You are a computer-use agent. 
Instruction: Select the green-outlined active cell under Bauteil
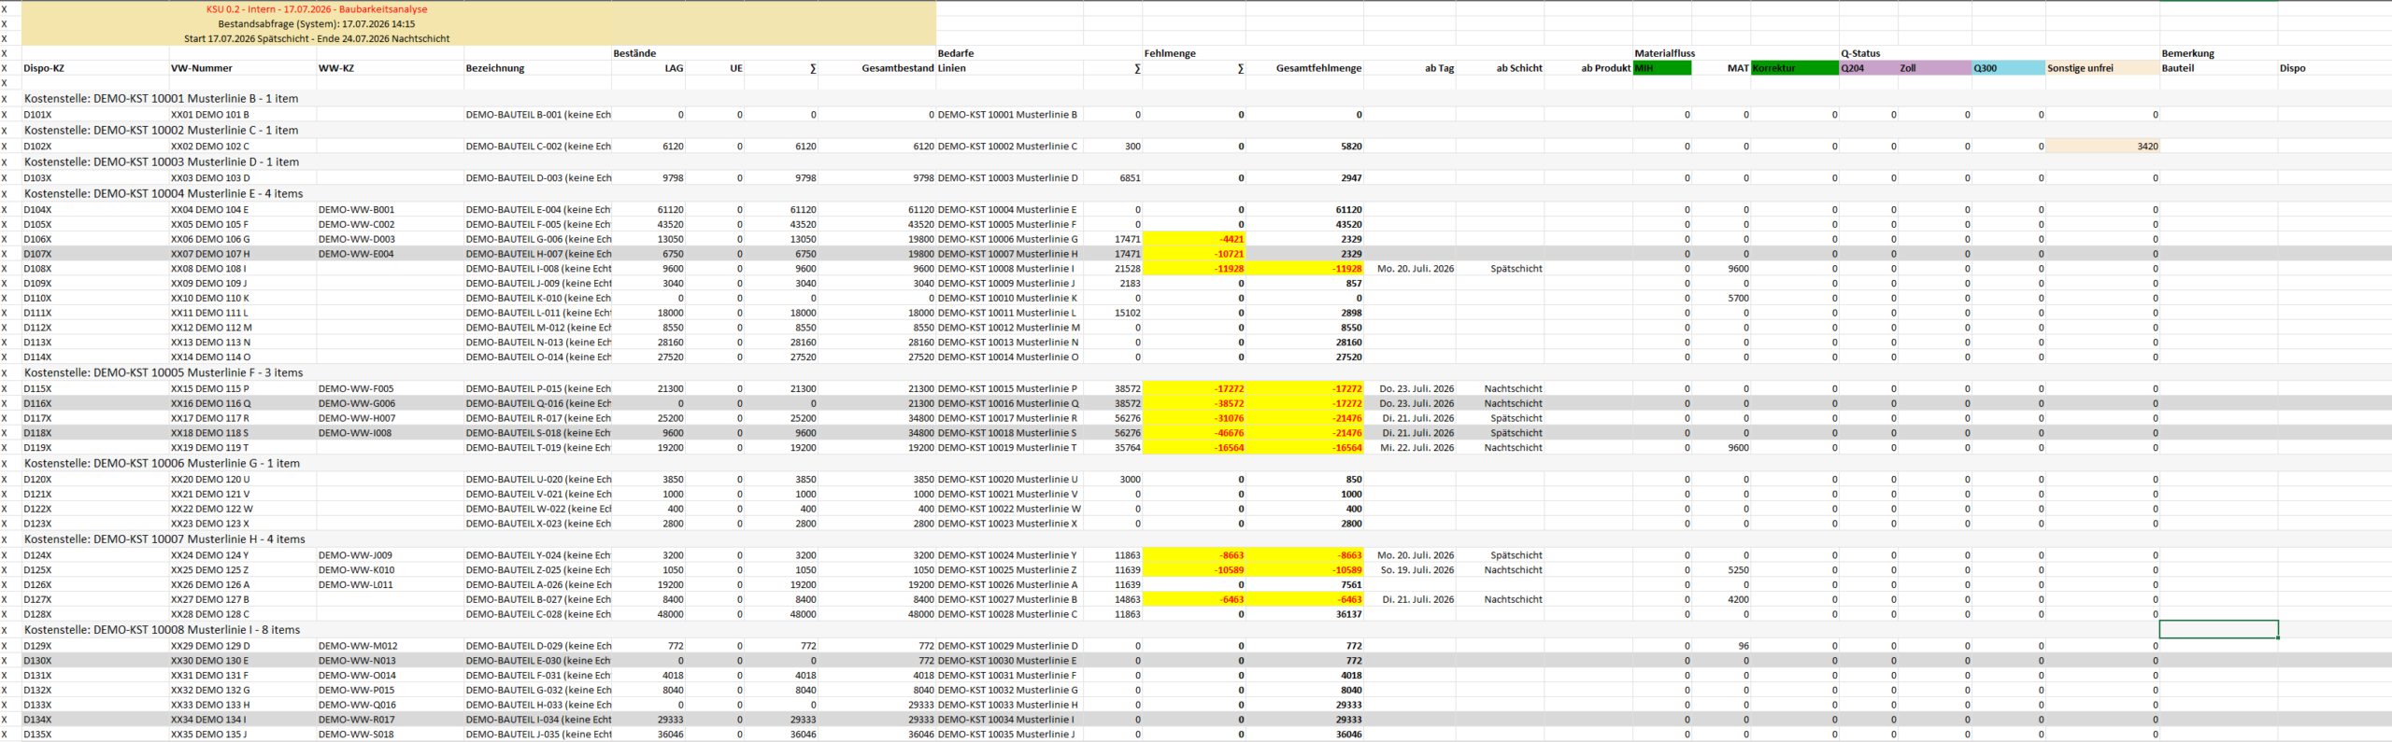tap(2218, 629)
